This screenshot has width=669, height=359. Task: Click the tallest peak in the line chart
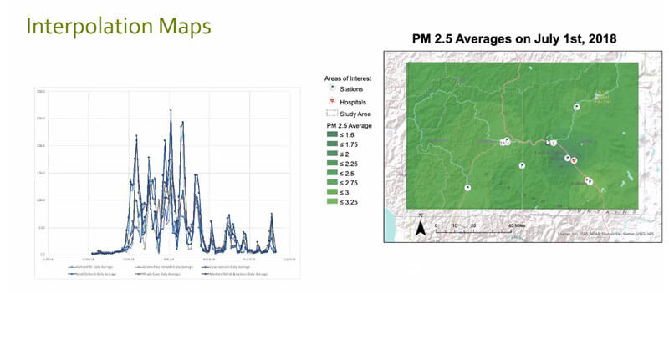[171, 111]
